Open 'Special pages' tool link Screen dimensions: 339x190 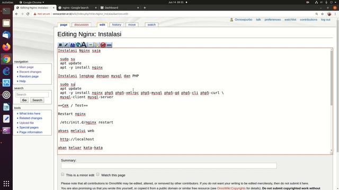[29, 128]
